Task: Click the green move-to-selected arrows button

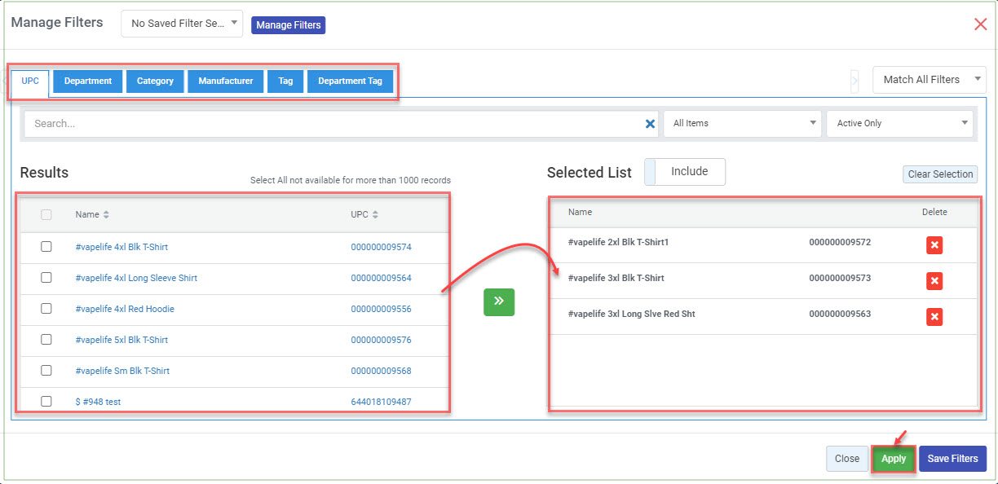Action: click(x=499, y=301)
